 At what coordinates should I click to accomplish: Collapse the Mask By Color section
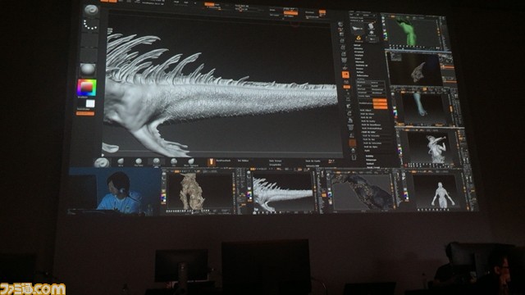pyautogui.click(x=369, y=132)
